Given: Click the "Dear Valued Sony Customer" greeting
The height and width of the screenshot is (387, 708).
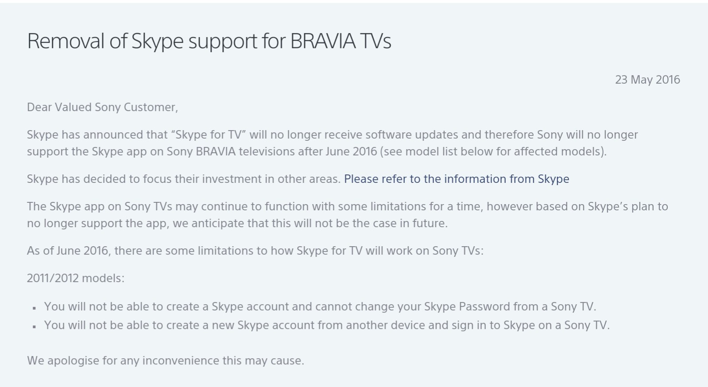Looking at the screenshot, I should click(x=102, y=107).
